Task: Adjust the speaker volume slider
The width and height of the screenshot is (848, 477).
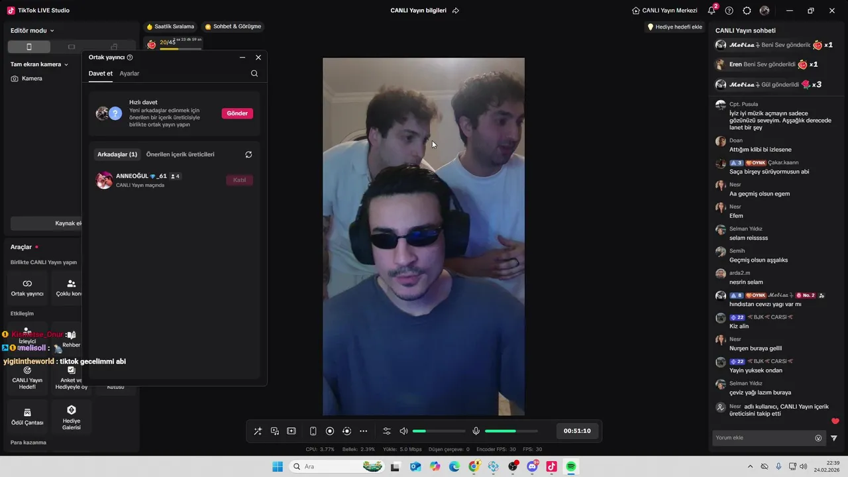Action: [x=439, y=431]
